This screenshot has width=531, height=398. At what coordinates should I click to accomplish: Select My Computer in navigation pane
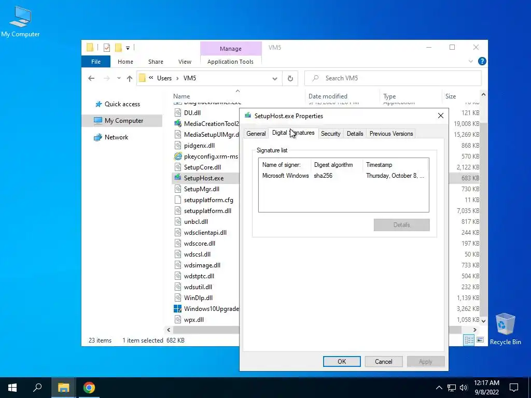tap(123, 120)
